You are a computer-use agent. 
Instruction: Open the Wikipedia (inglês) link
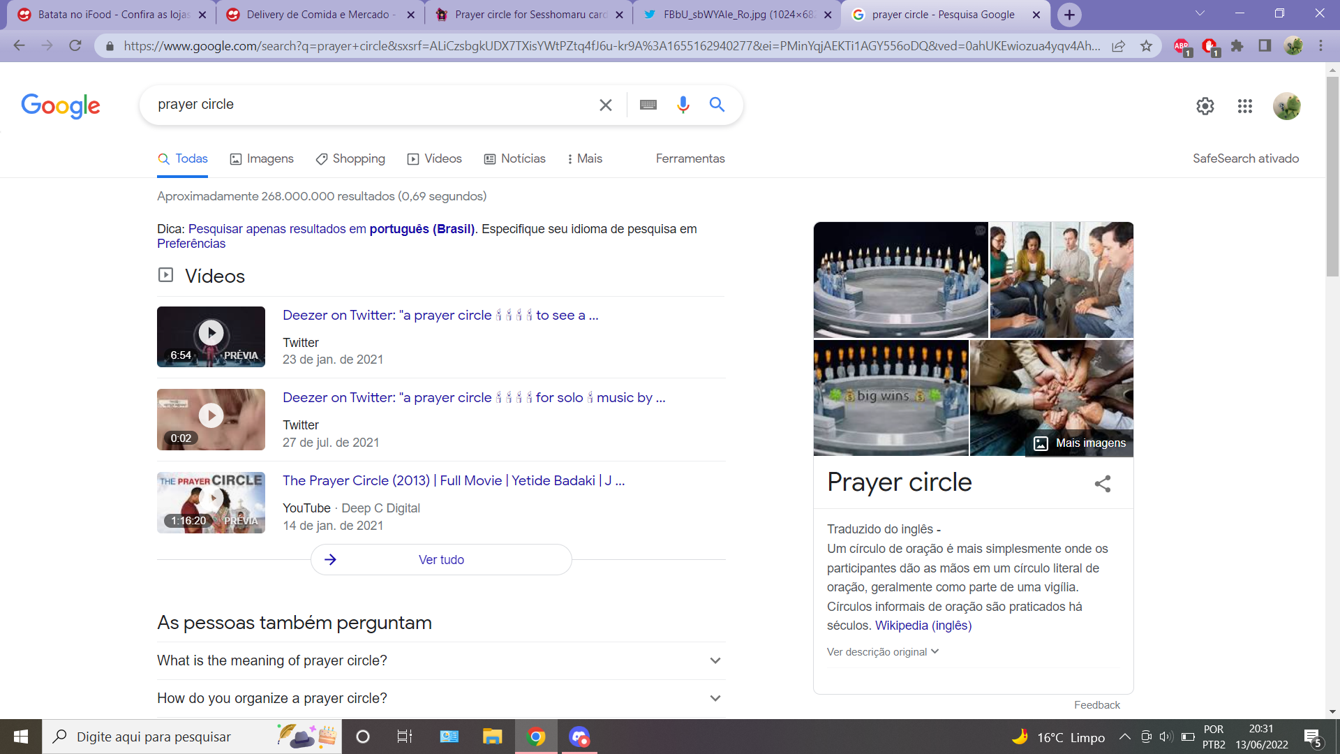pyautogui.click(x=923, y=626)
